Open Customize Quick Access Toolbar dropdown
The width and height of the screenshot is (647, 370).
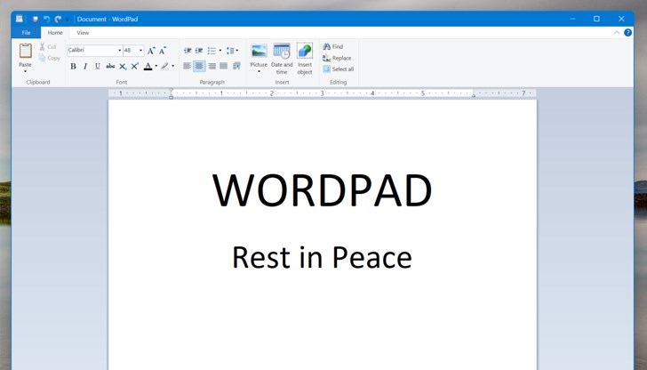point(68,20)
